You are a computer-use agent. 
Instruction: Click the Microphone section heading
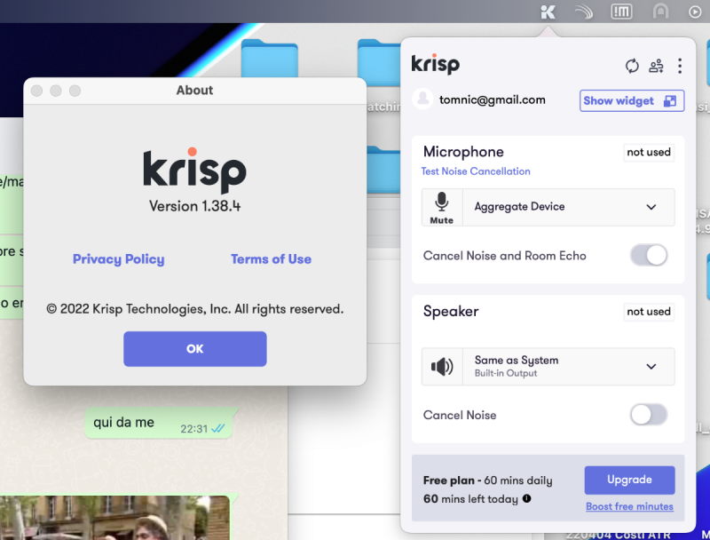point(463,152)
